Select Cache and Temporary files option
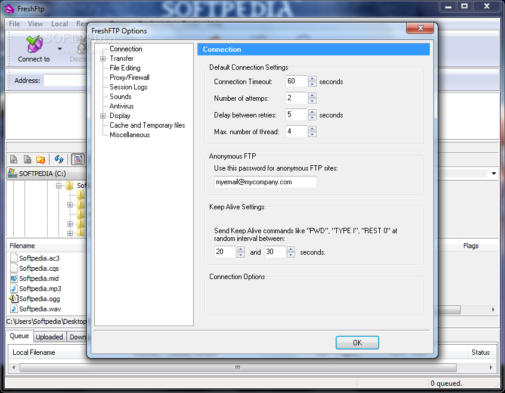 (147, 125)
